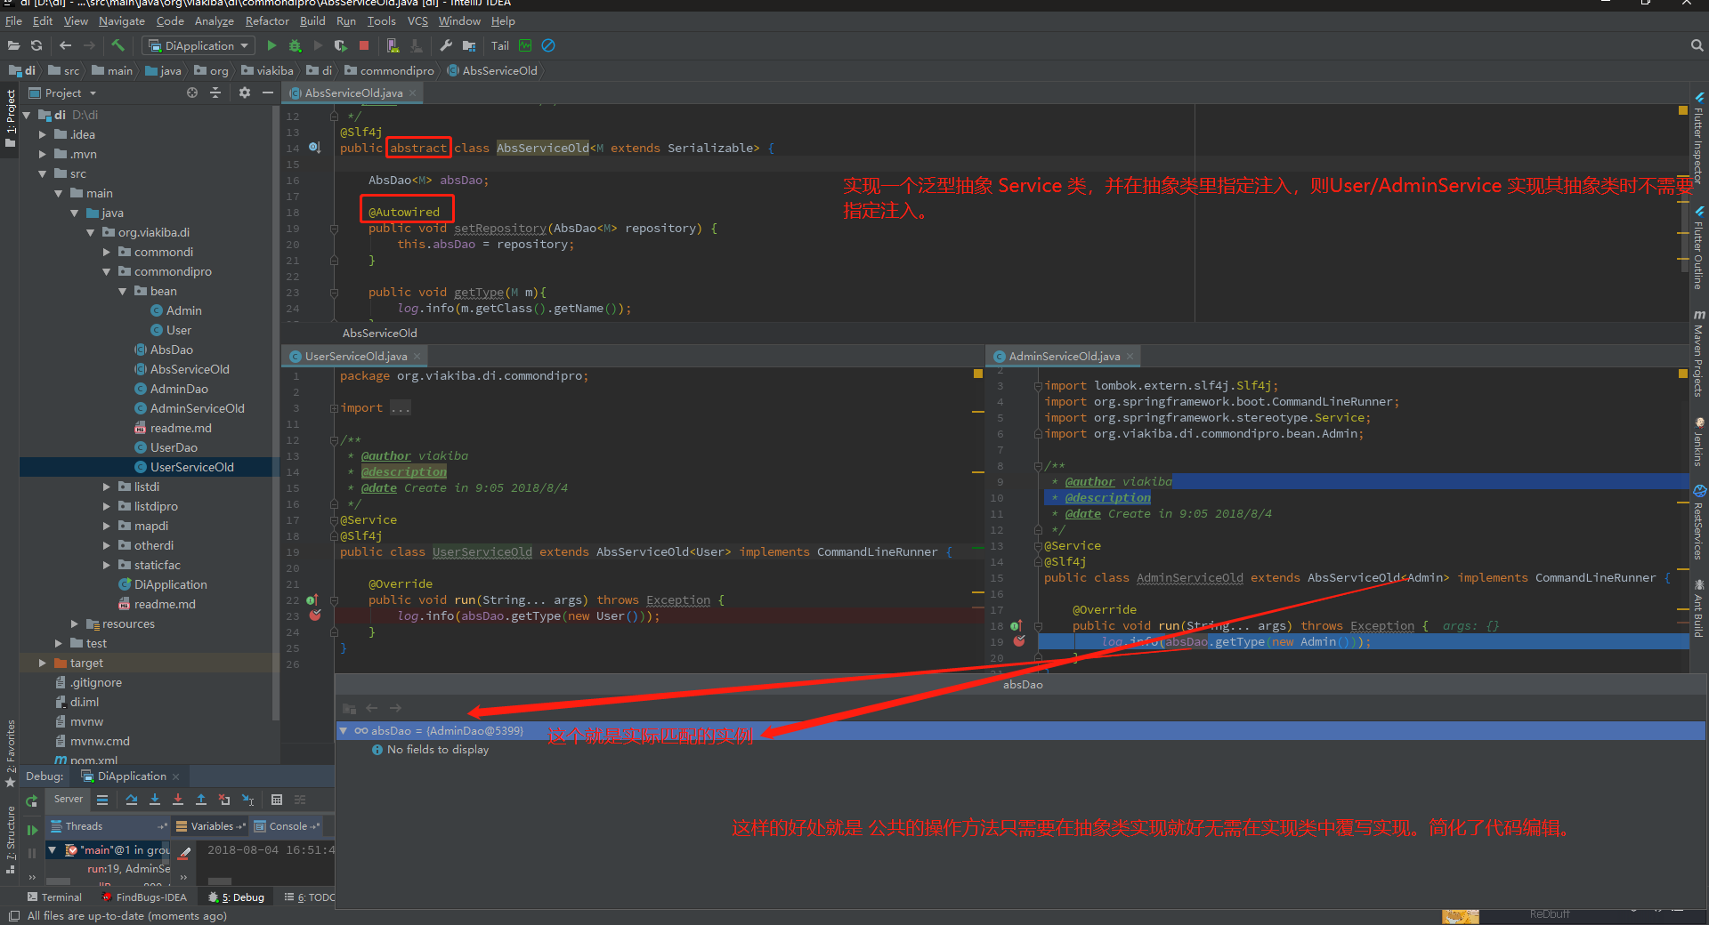Toggle the breakpoint on UserServiceOld line 23

click(x=315, y=615)
